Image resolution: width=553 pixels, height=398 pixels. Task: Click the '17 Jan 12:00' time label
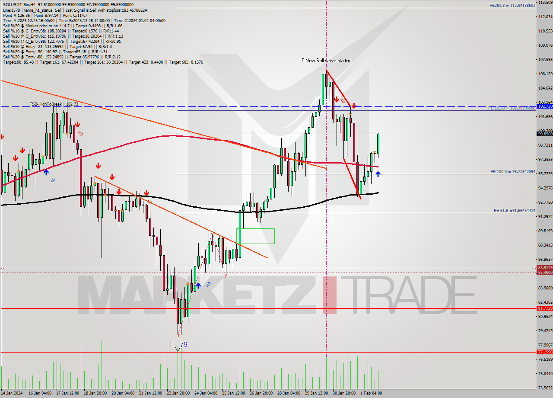tap(67, 393)
